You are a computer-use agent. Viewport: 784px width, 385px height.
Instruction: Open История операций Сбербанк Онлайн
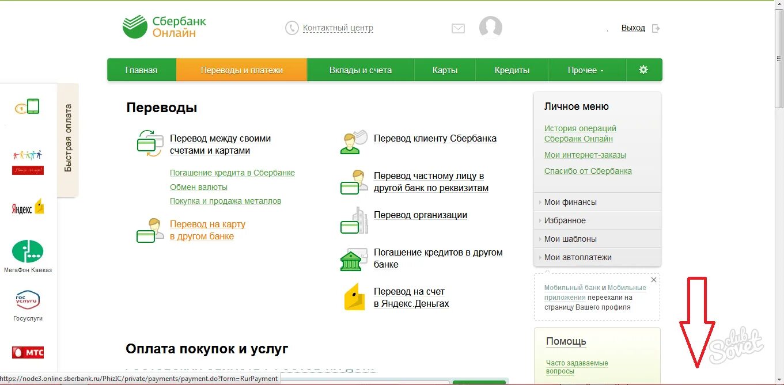pyautogui.click(x=580, y=134)
